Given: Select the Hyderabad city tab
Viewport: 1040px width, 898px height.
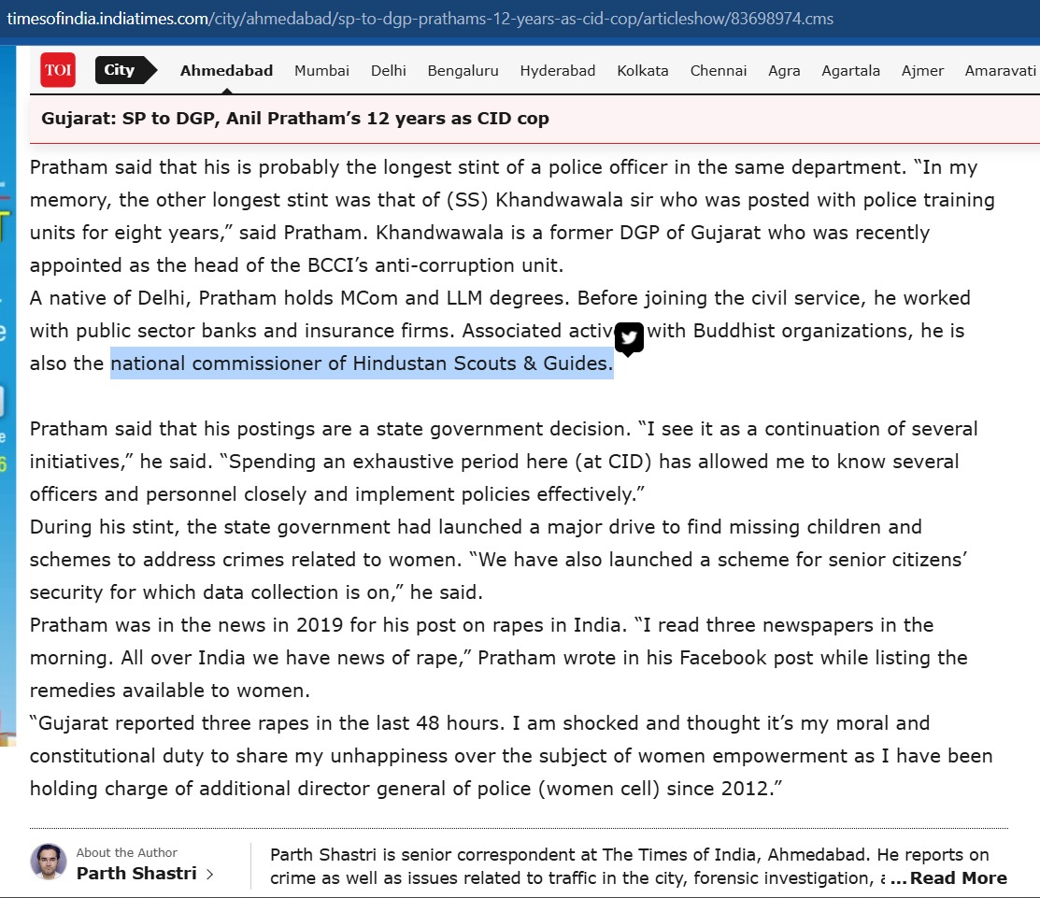Looking at the screenshot, I should [x=557, y=70].
